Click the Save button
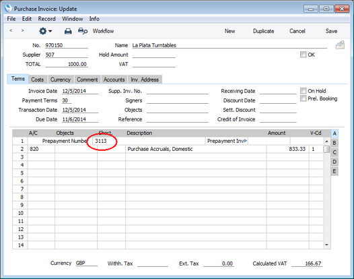Screen dimensions: 354x279 (x=331, y=31)
